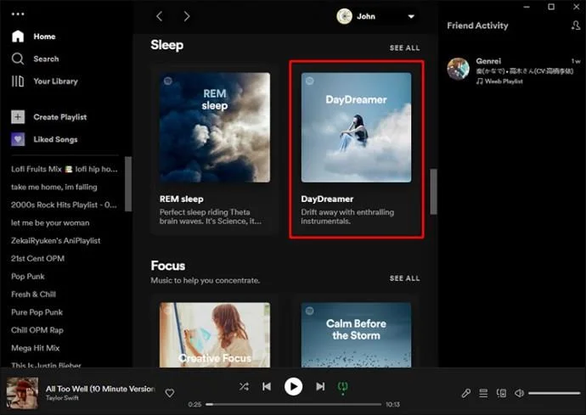
Task: Click the REM sleep title text
Action: tap(181, 199)
